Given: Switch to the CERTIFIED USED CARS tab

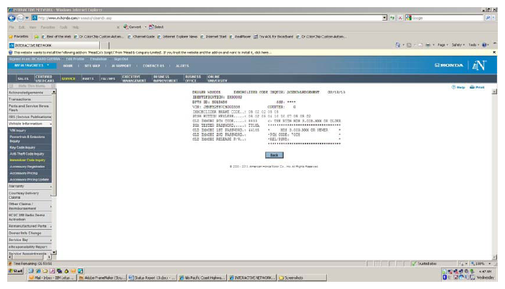Looking at the screenshot, I should tap(45, 78).
